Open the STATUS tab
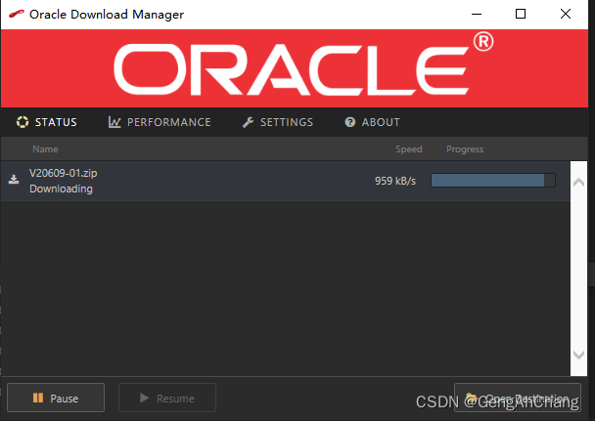Viewport: 595px width, 421px height. [46, 122]
